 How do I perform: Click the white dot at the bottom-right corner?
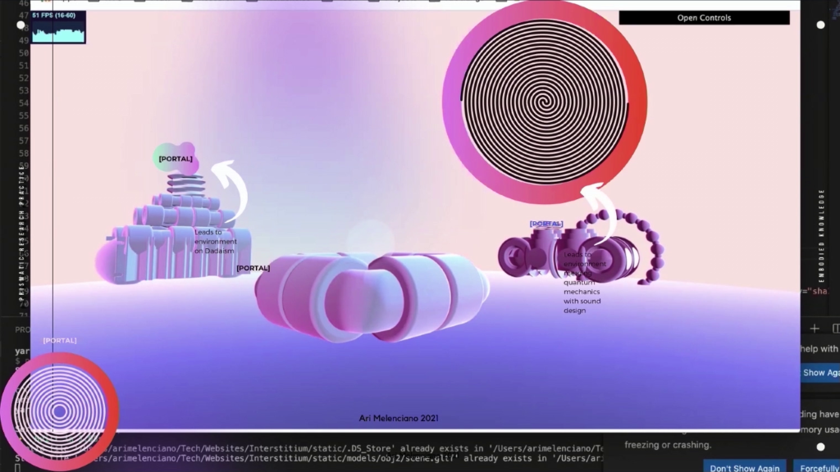click(x=820, y=447)
